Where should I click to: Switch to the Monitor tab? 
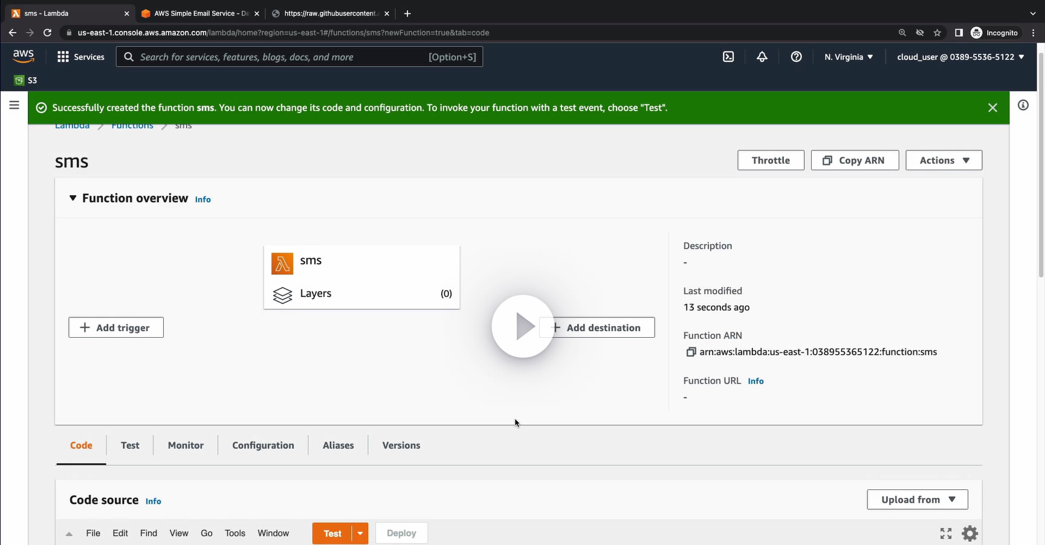(x=186, y=445)
